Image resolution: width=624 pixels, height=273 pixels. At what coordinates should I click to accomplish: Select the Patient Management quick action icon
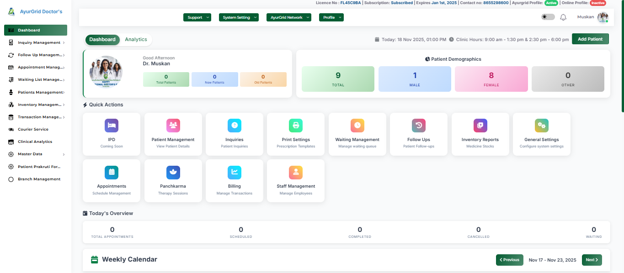click(173, 125)
